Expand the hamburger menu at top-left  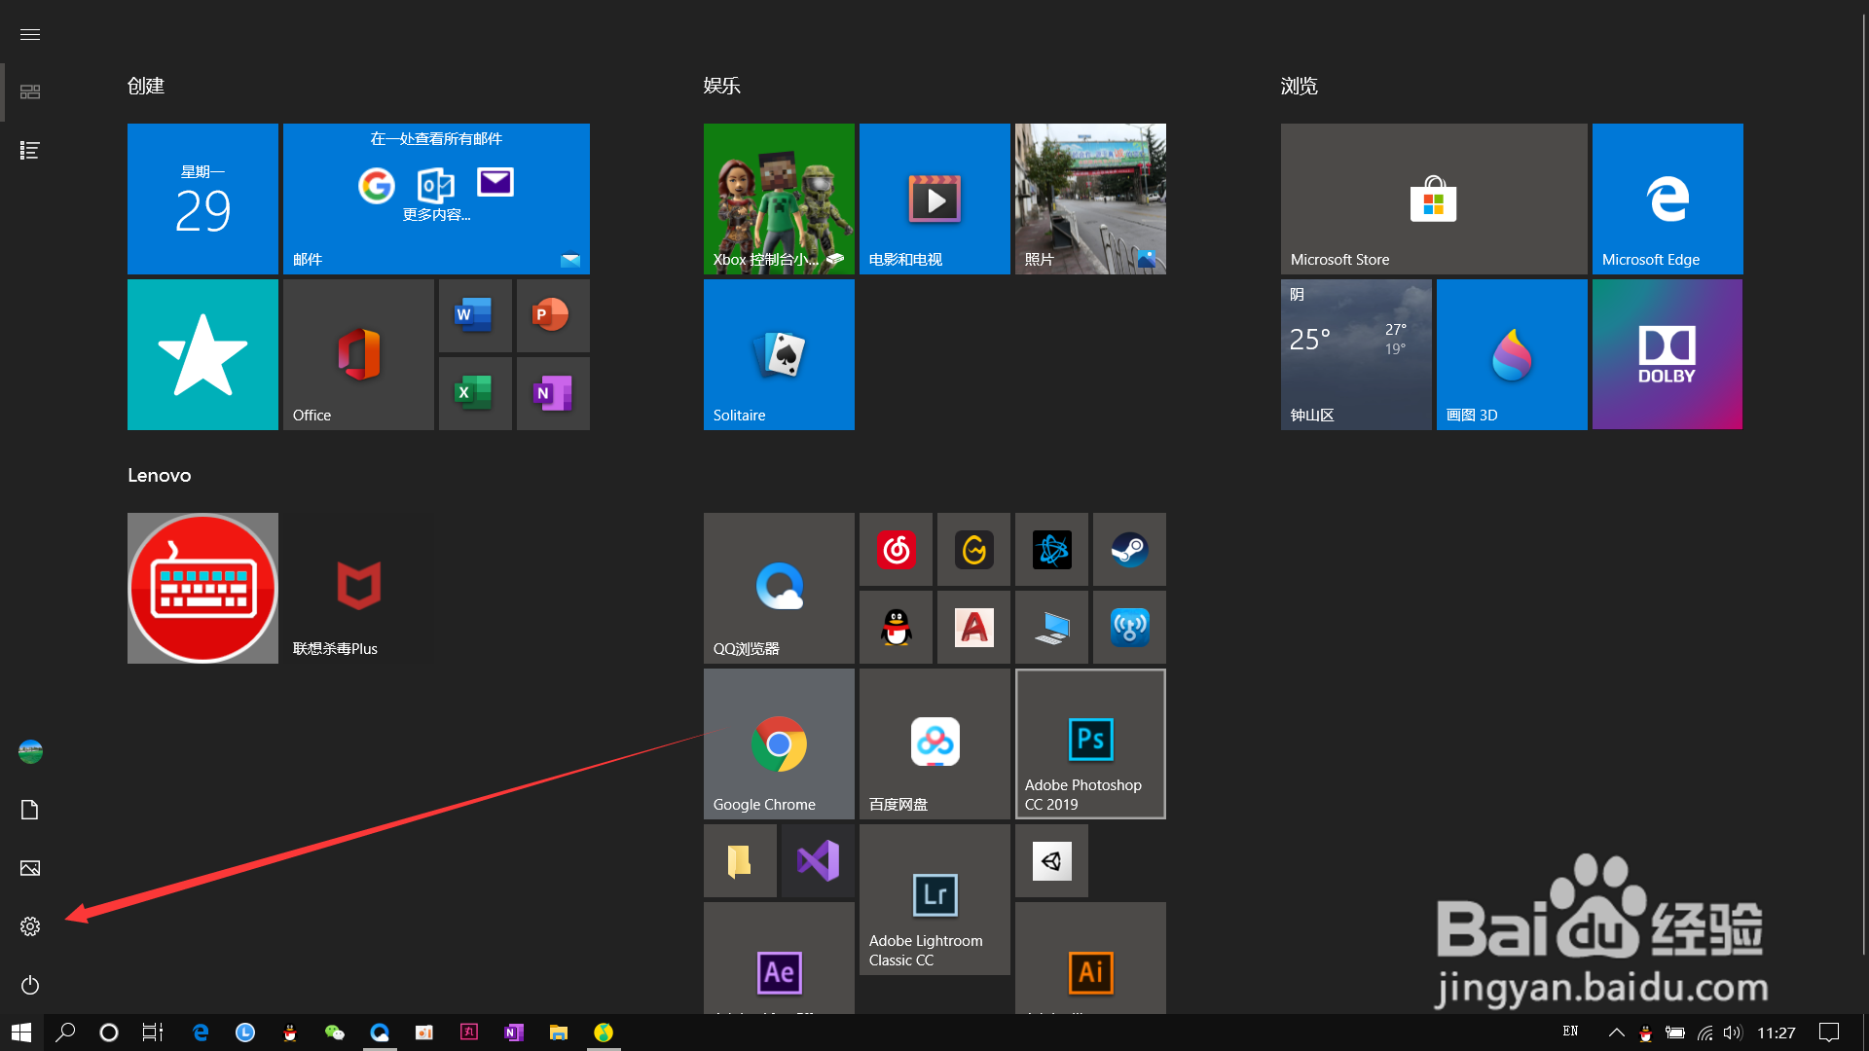click(x=30, y=34)
